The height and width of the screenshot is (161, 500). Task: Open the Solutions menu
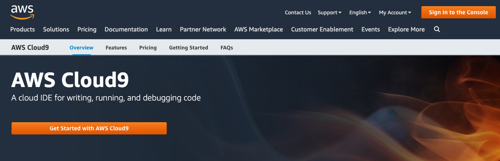coord(56,29)
